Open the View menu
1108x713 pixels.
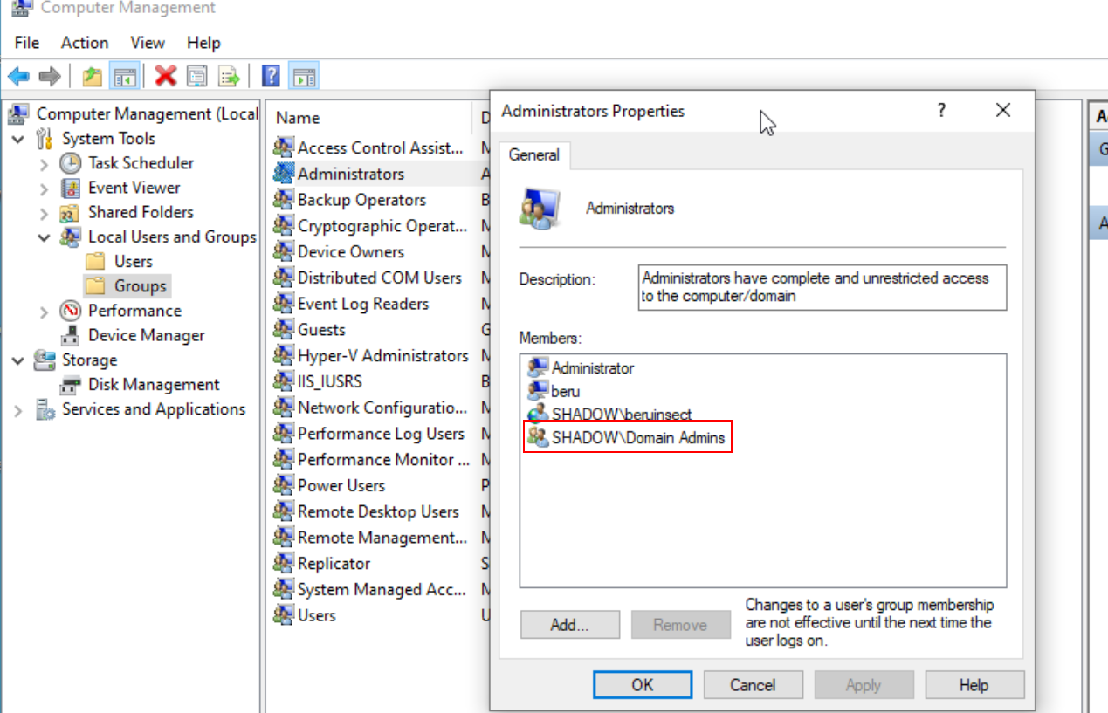(148, 43)
